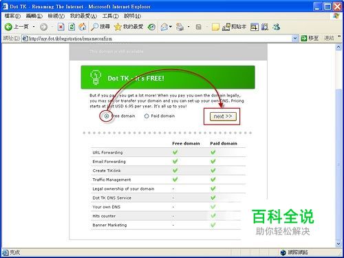Viewport: 344px width, 258px height.
Task: Maximize the Internet Explorer window
Action: coord(327,7)
